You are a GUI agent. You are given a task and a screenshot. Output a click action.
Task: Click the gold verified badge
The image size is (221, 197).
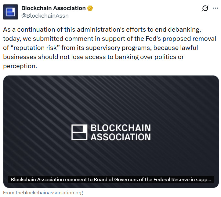click(x=90, y=8)
